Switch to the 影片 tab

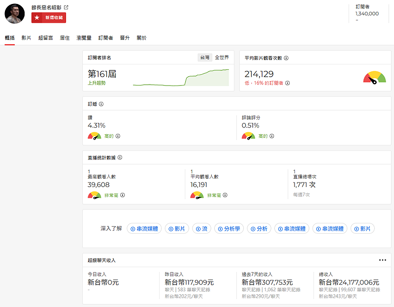click(x=26, y=37)
